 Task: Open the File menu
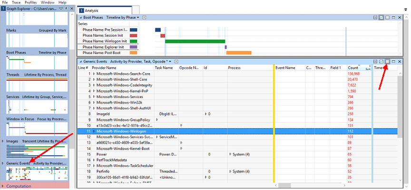pyautogui.click(x=5, y=2)
